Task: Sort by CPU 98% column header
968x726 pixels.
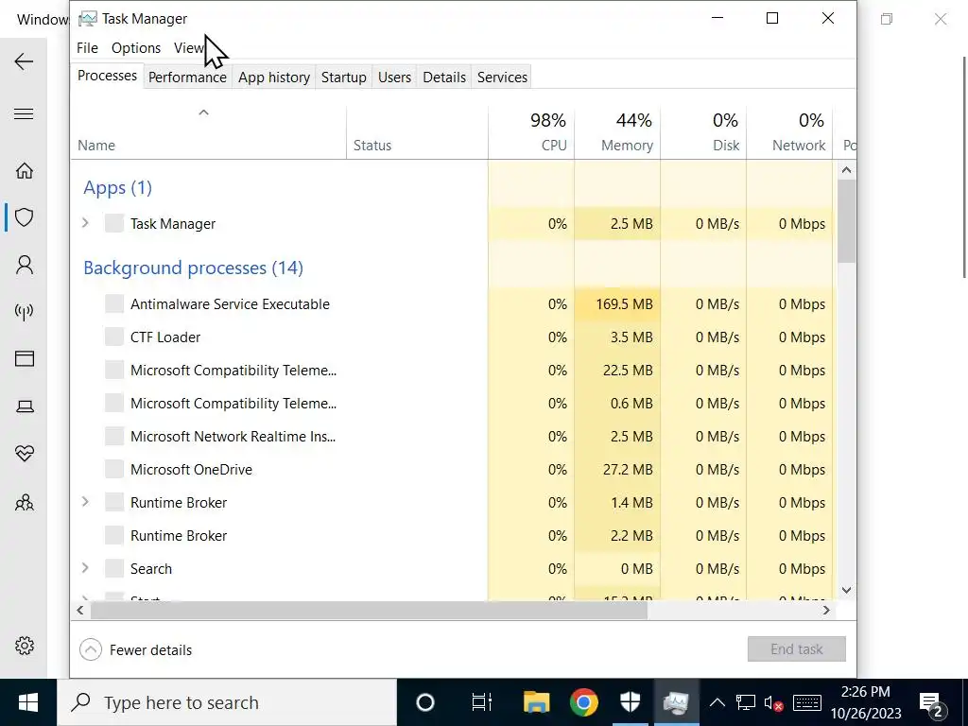Action: tap(531, 132)
